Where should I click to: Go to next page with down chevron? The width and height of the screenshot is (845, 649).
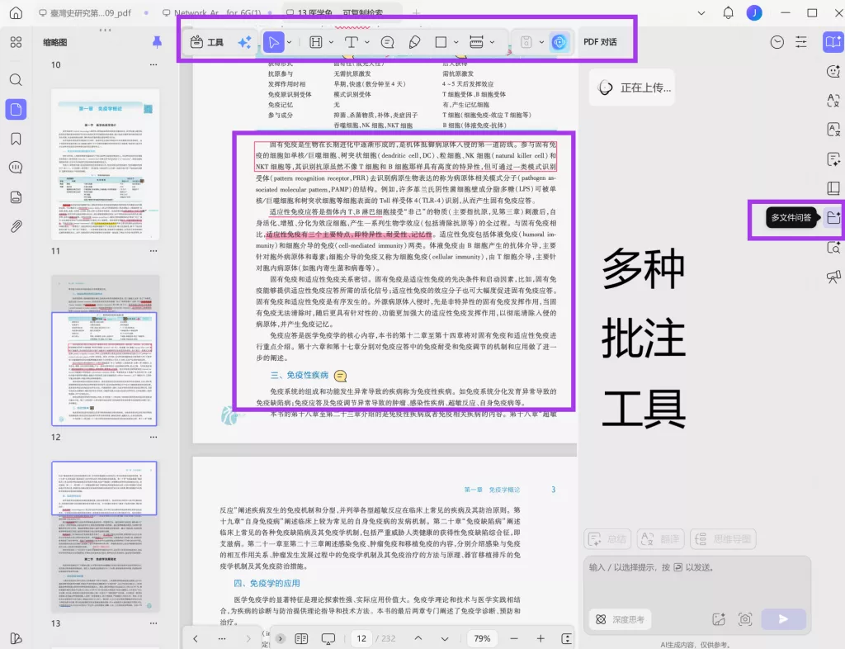pyautogui.click(x=445, y=638)
